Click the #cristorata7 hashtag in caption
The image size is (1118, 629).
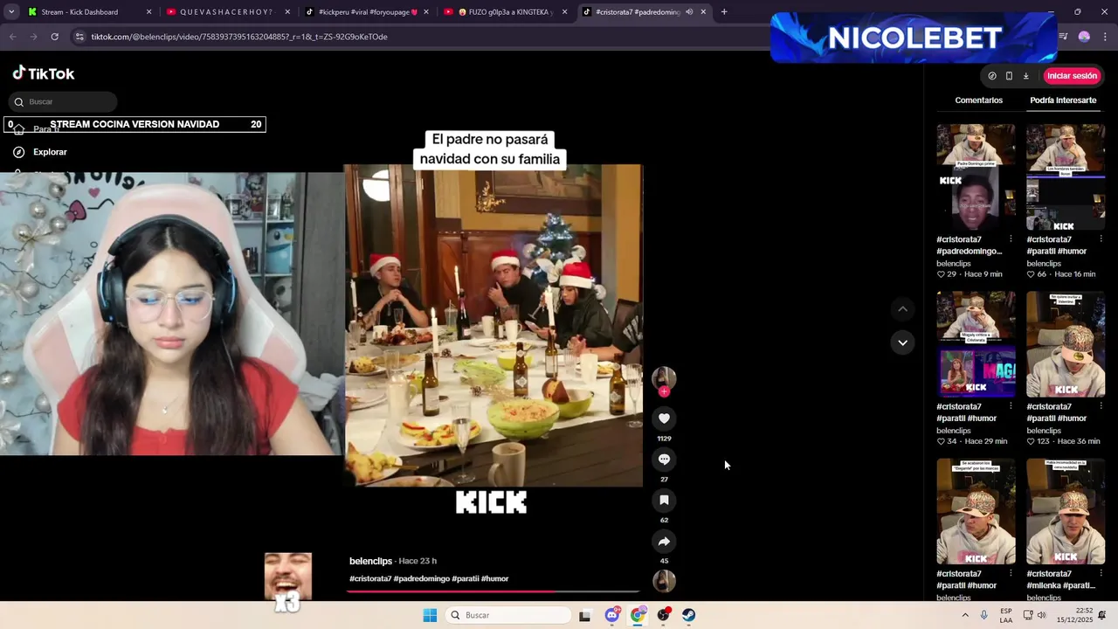point(370,578)
